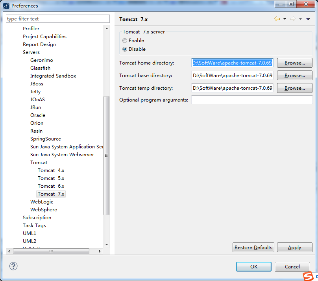
Task: Select Tomcat 6.x in the tree
Action: click(51, 186)
